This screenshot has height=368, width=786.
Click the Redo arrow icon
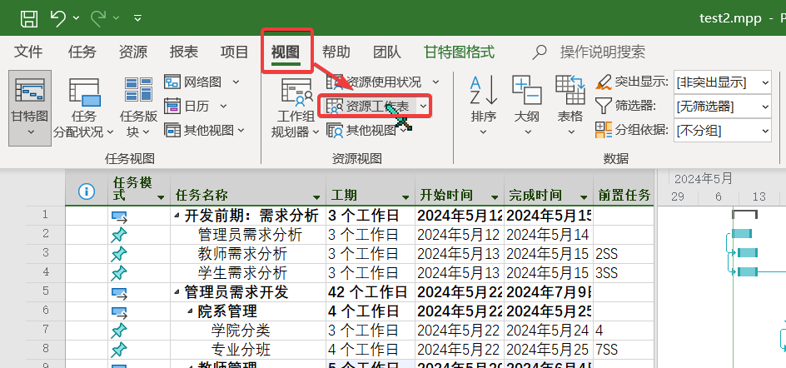point(98,18)
